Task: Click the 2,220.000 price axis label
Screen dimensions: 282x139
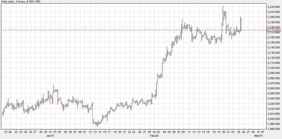Action: point(274,7)
